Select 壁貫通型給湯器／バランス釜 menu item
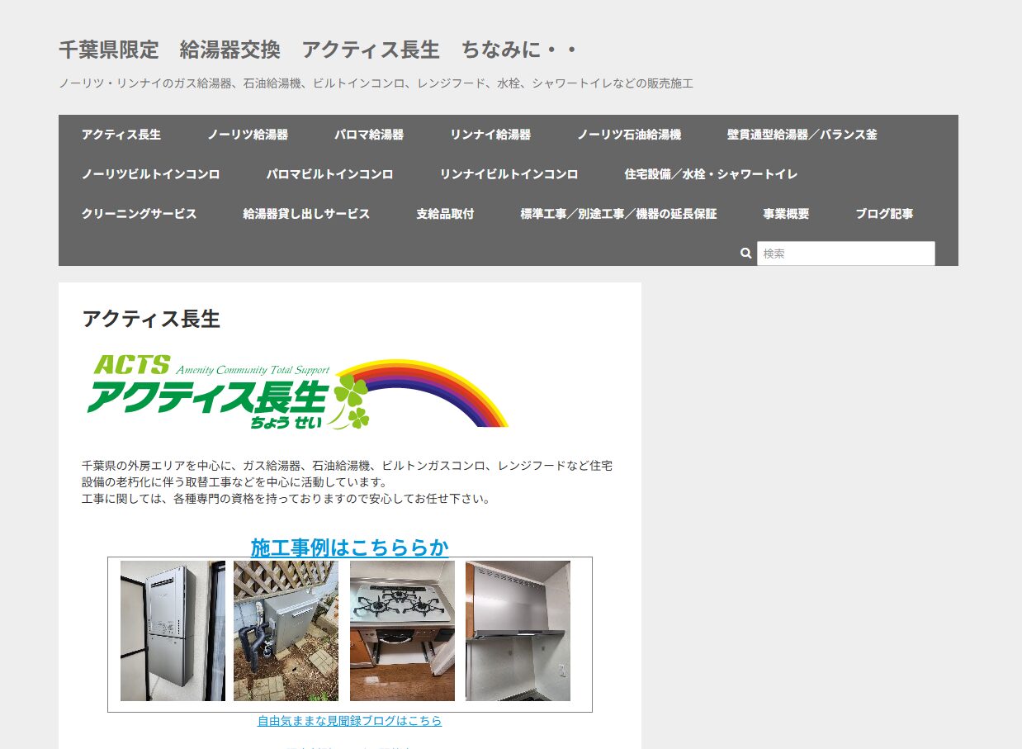 (802, 135)
